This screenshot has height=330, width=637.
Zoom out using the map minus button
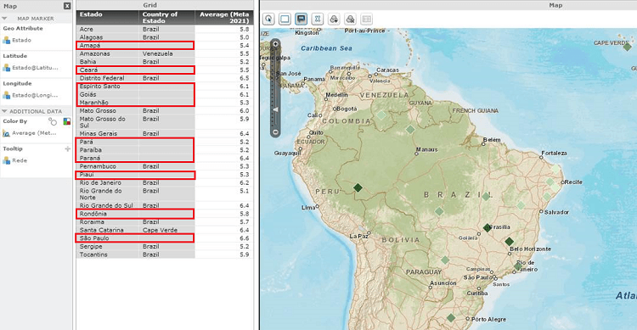(x=275, y=132)
